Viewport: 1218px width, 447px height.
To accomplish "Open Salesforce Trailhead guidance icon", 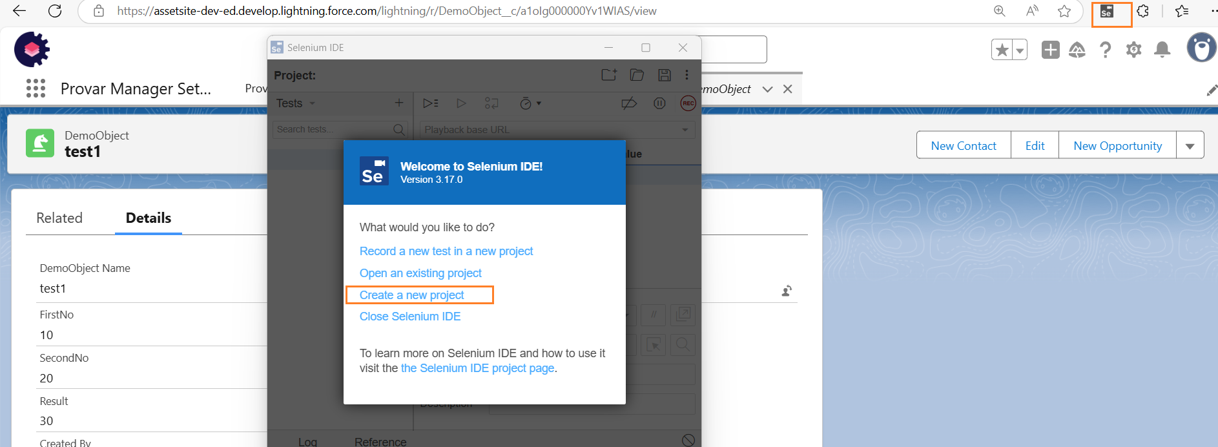I will pos(1077,50).
